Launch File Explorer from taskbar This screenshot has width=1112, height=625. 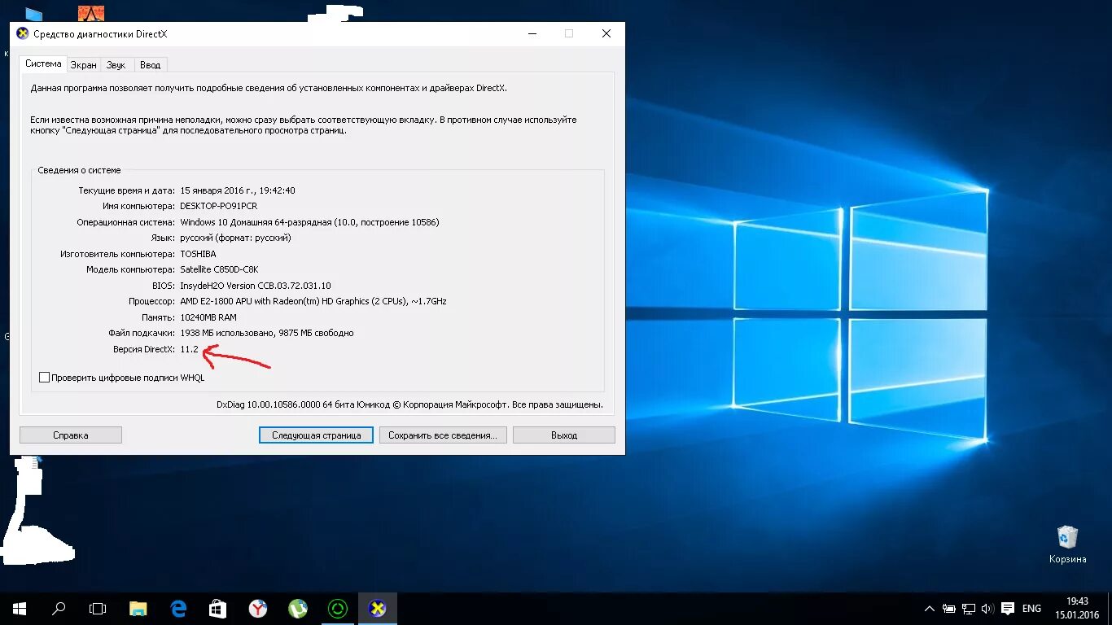(138, 608)
